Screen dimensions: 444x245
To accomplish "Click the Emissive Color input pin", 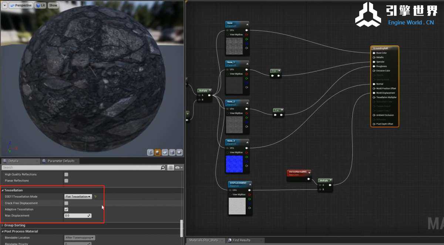I will pos(374,71).
